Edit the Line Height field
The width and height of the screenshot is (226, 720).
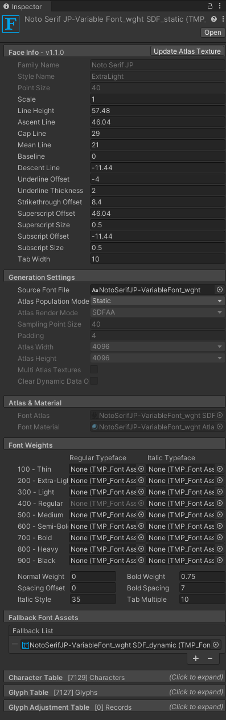(157, 111)
